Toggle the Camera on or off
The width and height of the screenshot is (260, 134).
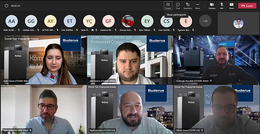point(212,6)
